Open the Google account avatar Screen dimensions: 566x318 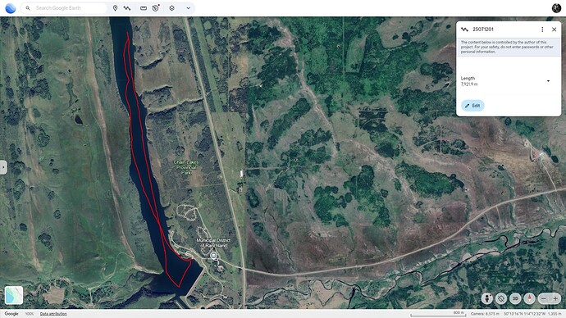tap(556, 8)
